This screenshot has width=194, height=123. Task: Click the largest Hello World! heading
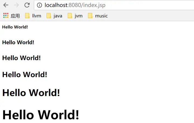pos(41,114)
